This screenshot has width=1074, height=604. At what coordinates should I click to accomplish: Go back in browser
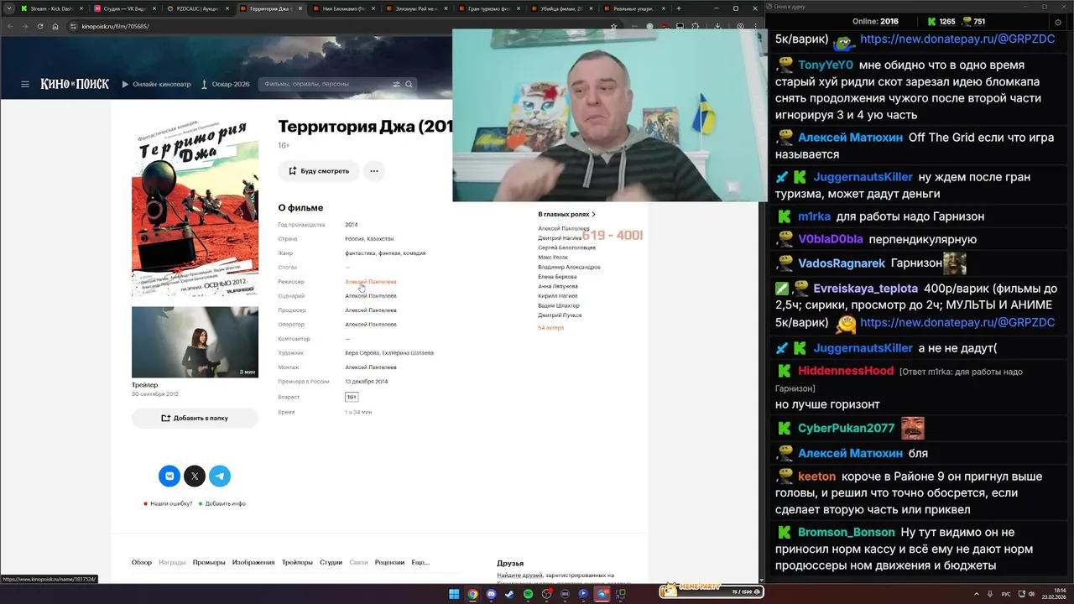tap(9, 26)
